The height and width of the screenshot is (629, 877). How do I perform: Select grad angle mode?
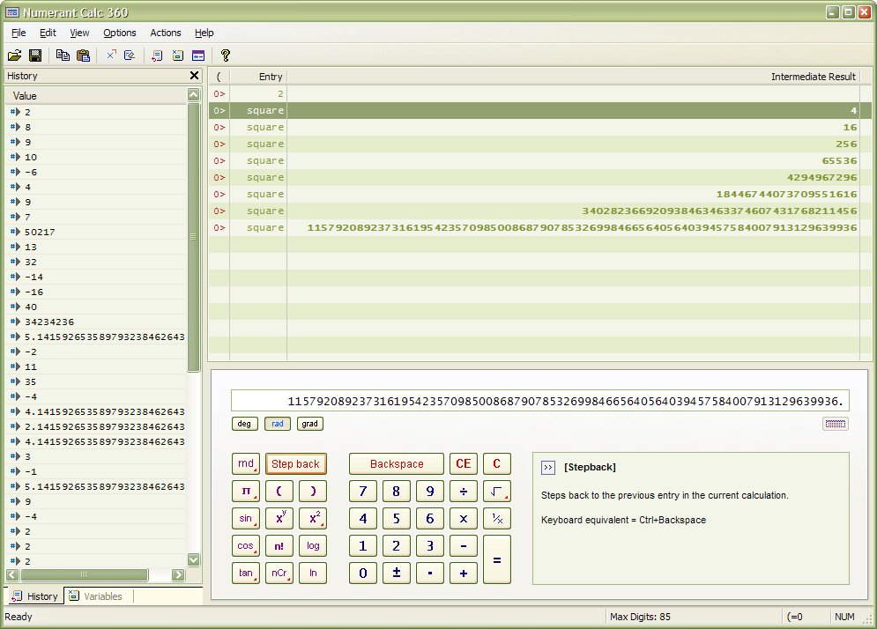point(310,424)
